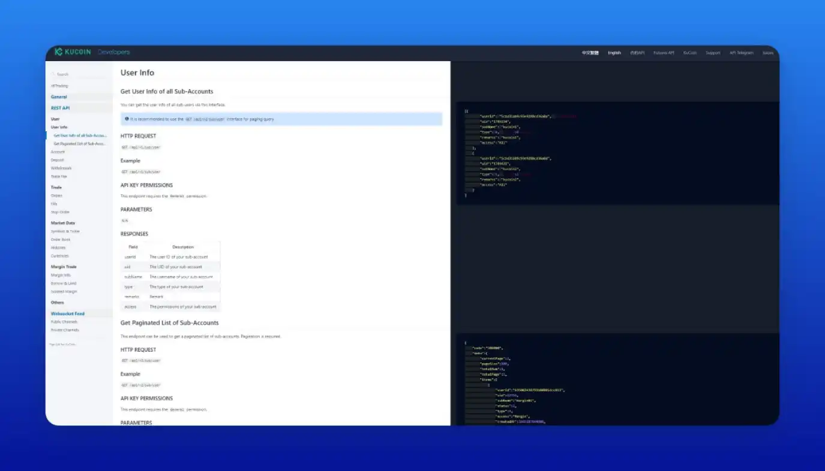825x471 pixels.
Task: Open API Telegram link in header
Action: click(x=741, y=53)
